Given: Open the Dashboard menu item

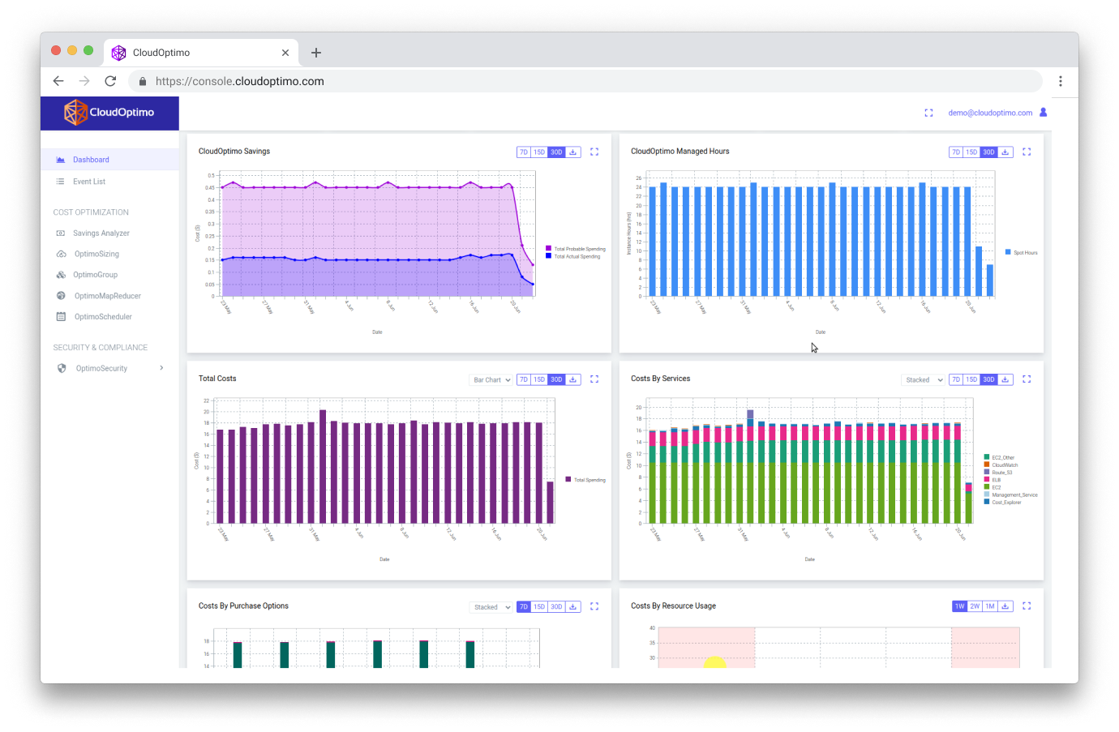Looking at the screenshot, I should (109, 160).
